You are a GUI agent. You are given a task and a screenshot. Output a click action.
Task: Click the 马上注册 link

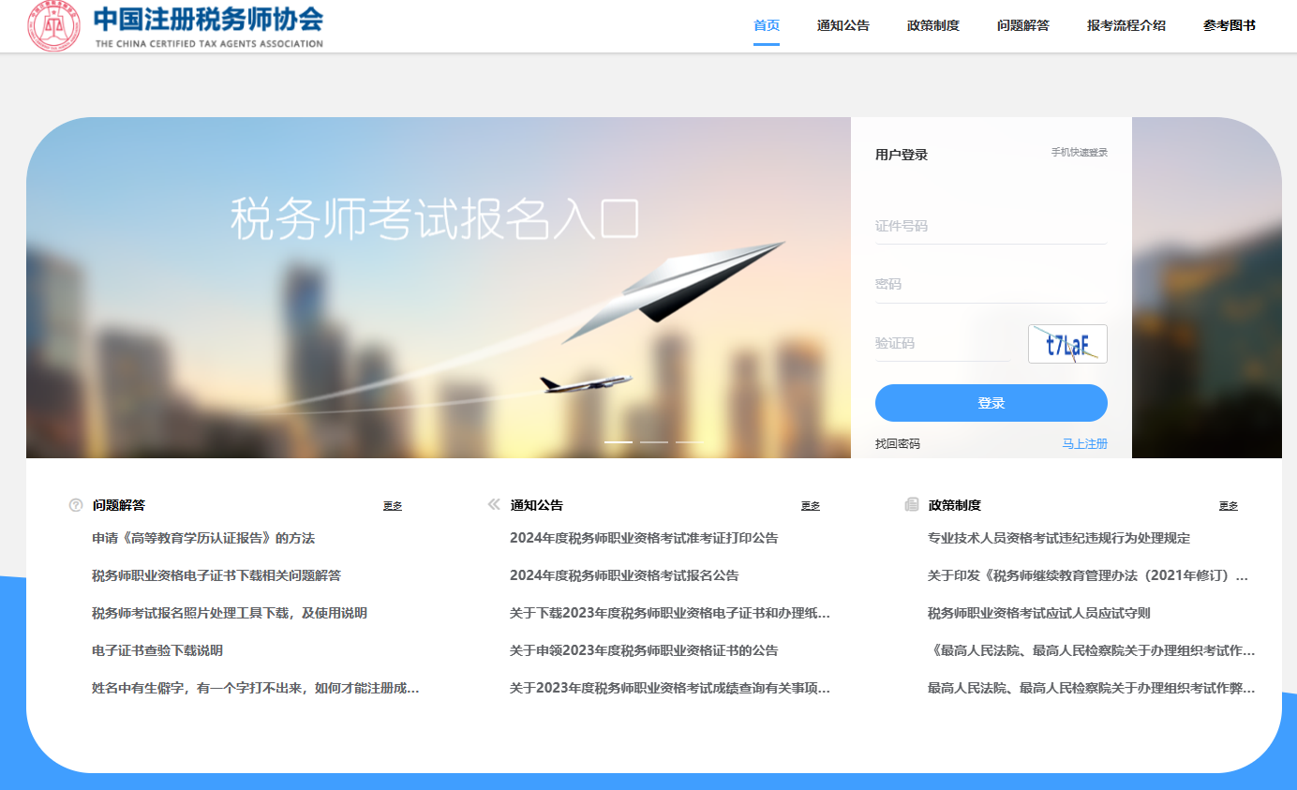pos(1084,444)
